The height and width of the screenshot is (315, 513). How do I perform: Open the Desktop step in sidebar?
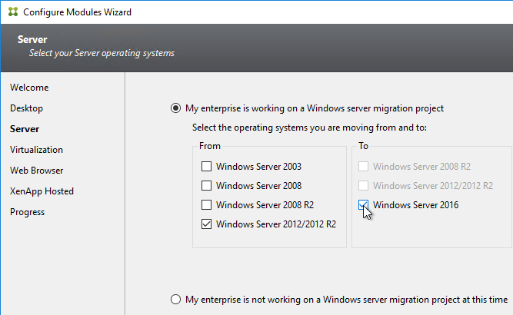26,108
